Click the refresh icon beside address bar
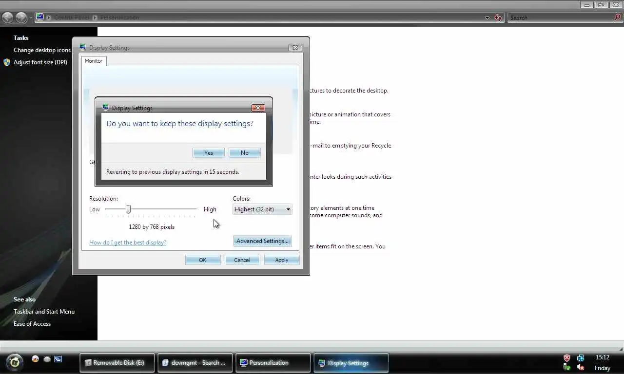Screen dimensions: 624x374 (x=498, y=18)
